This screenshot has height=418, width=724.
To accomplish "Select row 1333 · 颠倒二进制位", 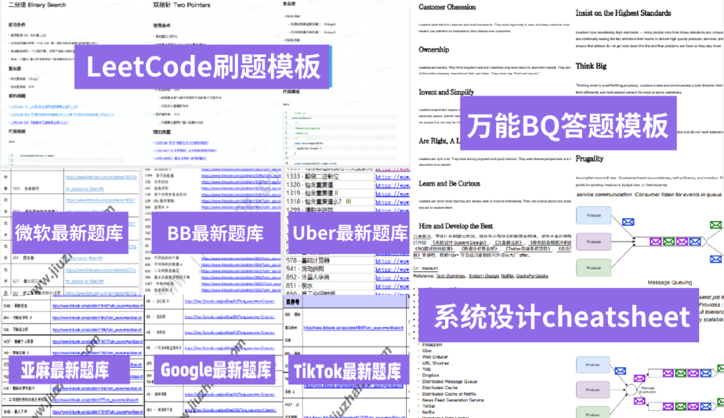I will pyautogui.click(x=330, y=176).
